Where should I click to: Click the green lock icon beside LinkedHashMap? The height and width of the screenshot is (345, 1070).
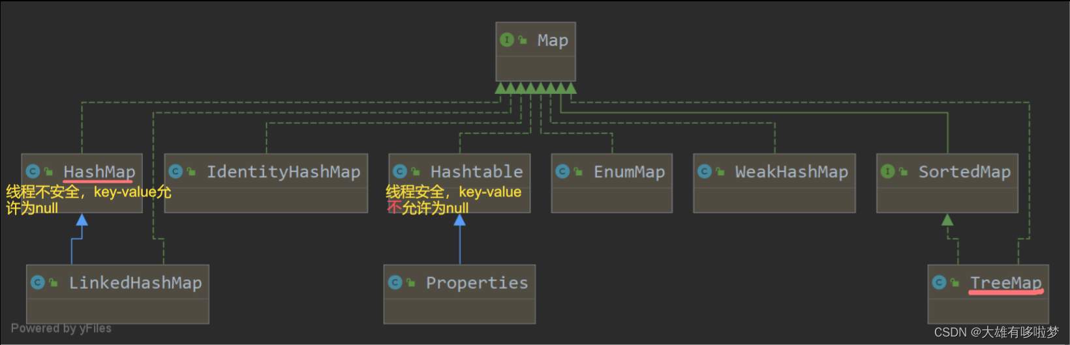53,282
